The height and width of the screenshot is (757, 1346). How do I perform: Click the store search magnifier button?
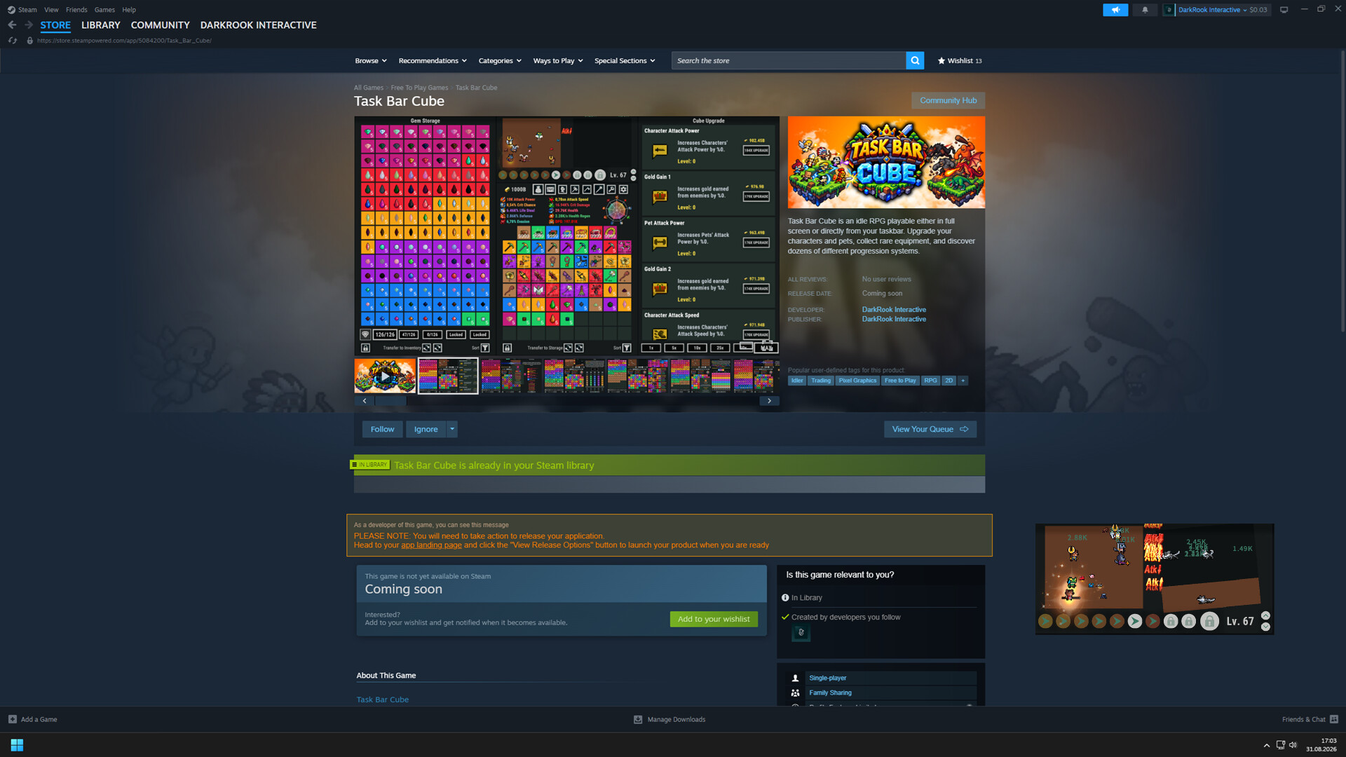tap(915, 61)
